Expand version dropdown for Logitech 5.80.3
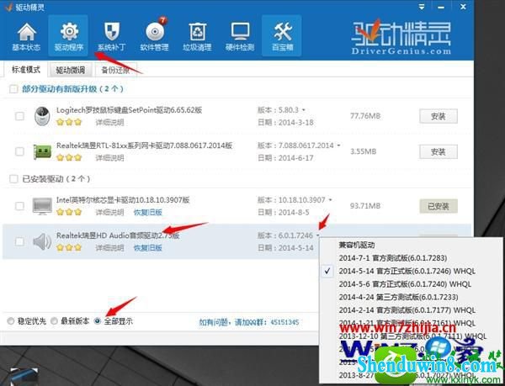 point(303,110)
